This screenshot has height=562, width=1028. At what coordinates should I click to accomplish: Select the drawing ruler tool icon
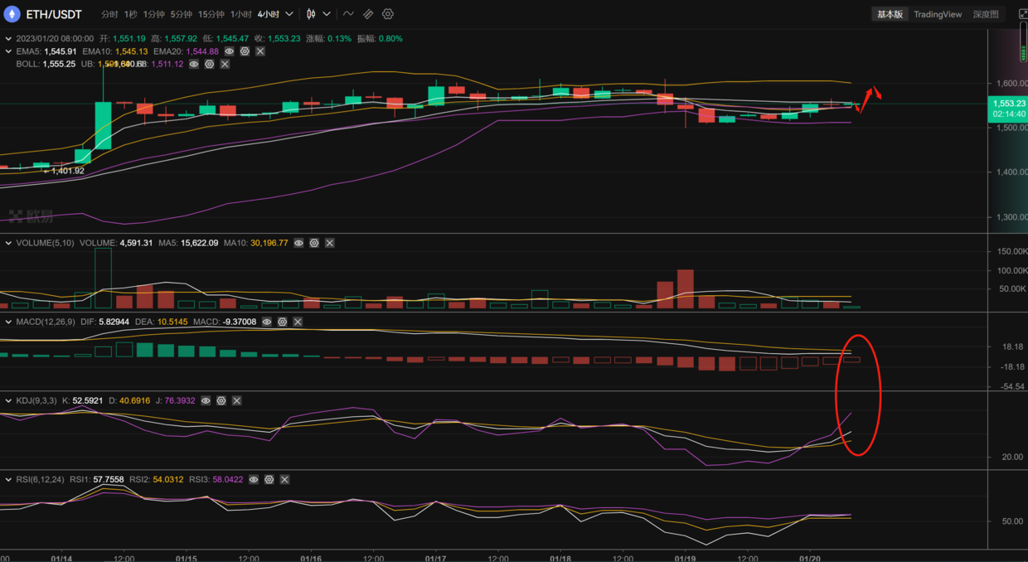click(368, 14)
